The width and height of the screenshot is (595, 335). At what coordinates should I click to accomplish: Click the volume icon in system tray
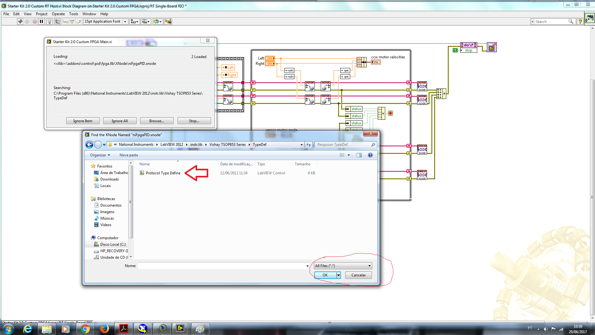pyautogui.click(x=546, y=329)
